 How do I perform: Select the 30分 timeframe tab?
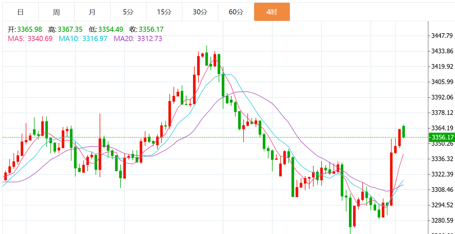[x=200, y=12]
